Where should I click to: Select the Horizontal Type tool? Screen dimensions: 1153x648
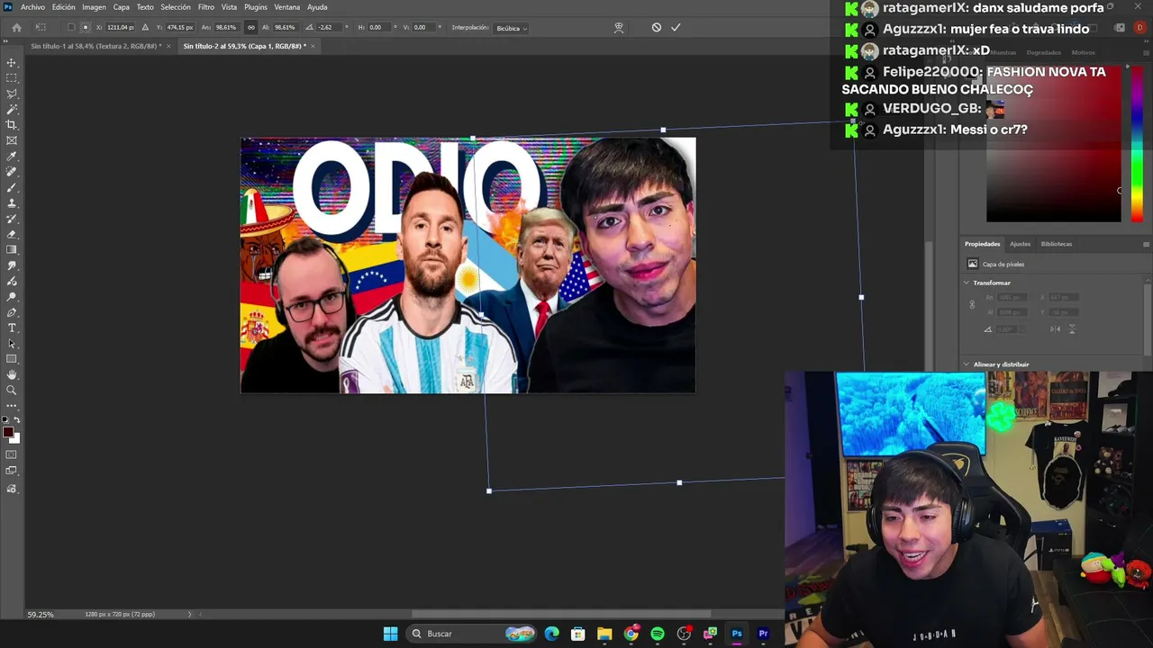coord(12,328)
